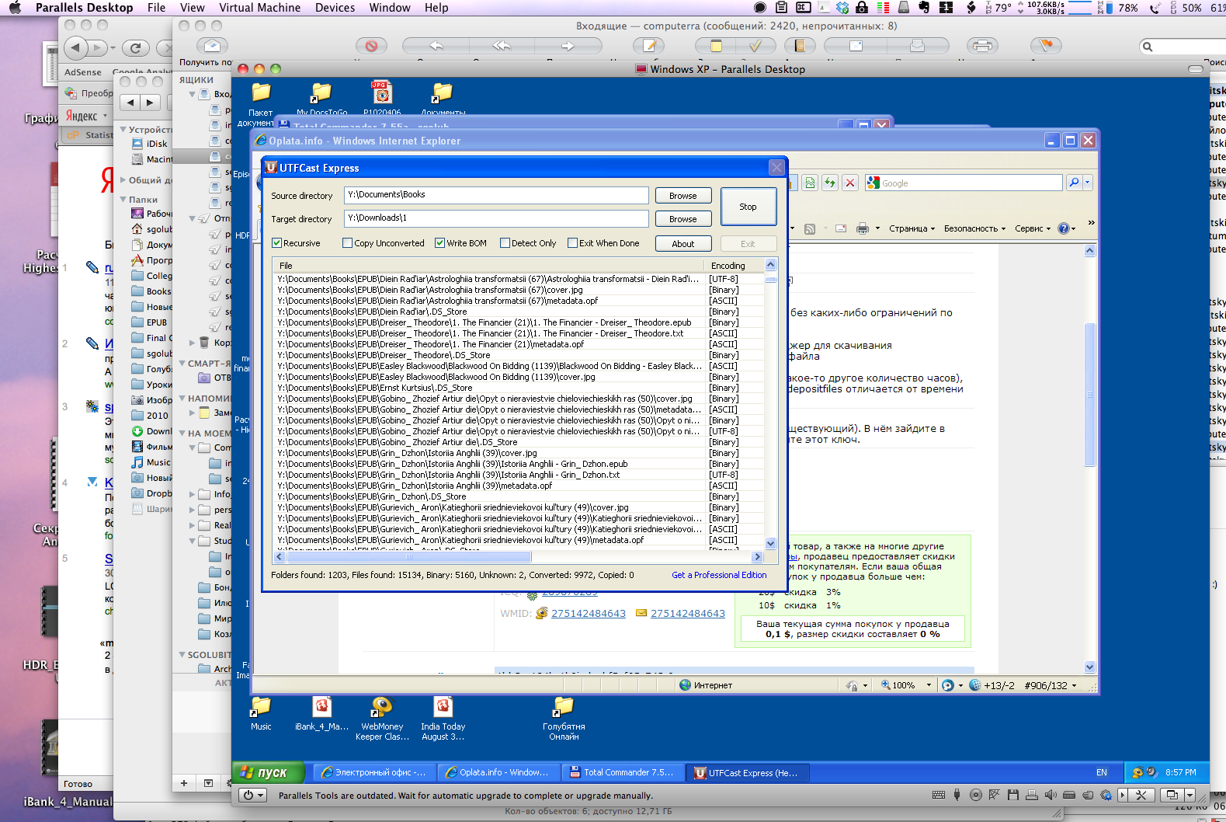The image size is (1226, 822).
Task: Click the printer icon in IE toolbar
Action: 862,228
